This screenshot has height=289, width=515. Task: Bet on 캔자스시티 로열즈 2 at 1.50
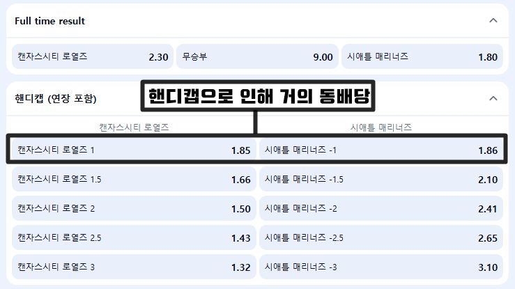[133, 208]
